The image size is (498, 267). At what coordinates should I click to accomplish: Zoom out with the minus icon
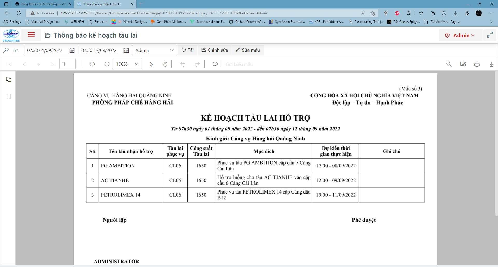coord(92,64)
